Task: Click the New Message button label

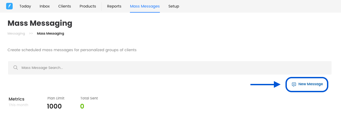Action: 310,84
